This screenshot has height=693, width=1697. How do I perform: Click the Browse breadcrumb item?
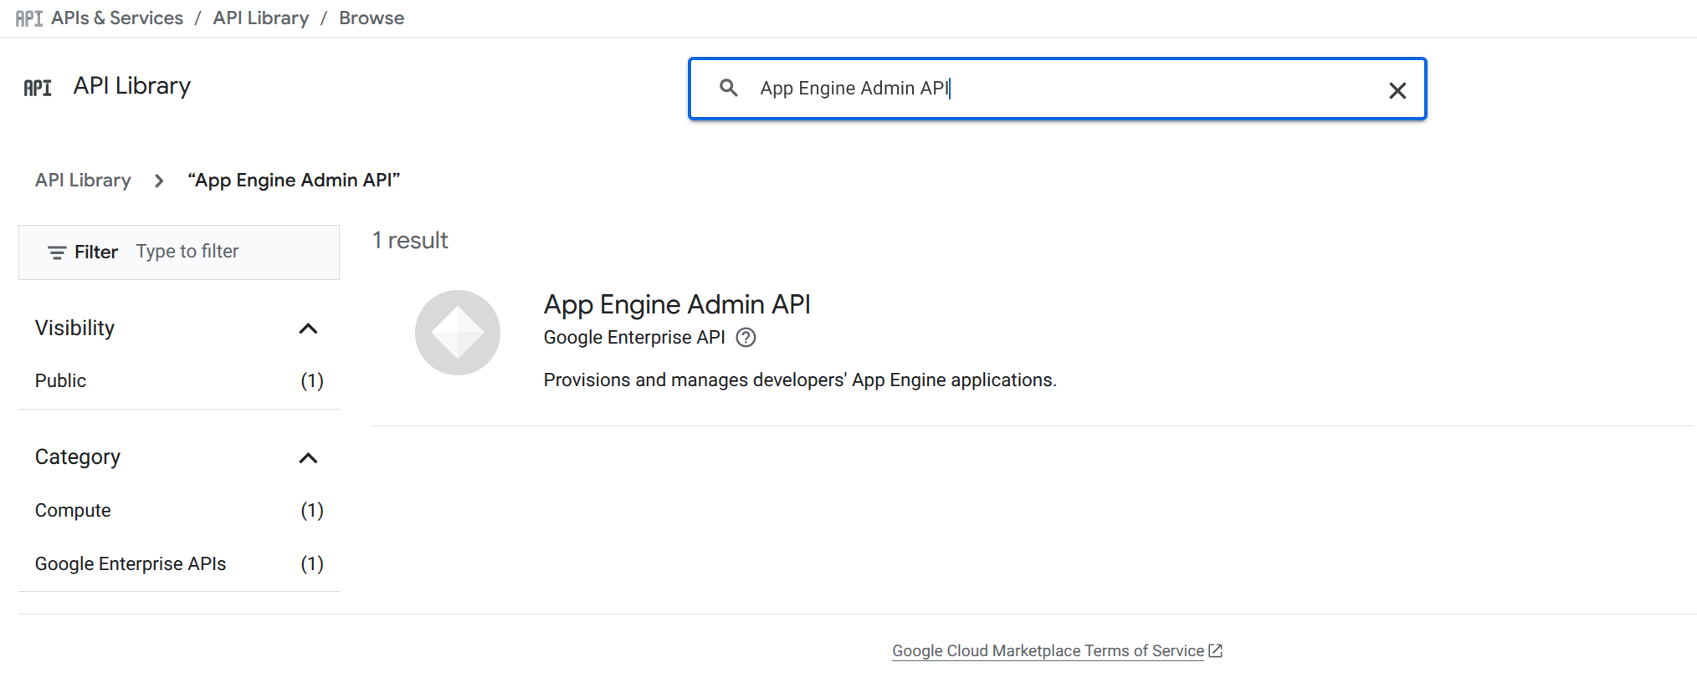(372, 18)
